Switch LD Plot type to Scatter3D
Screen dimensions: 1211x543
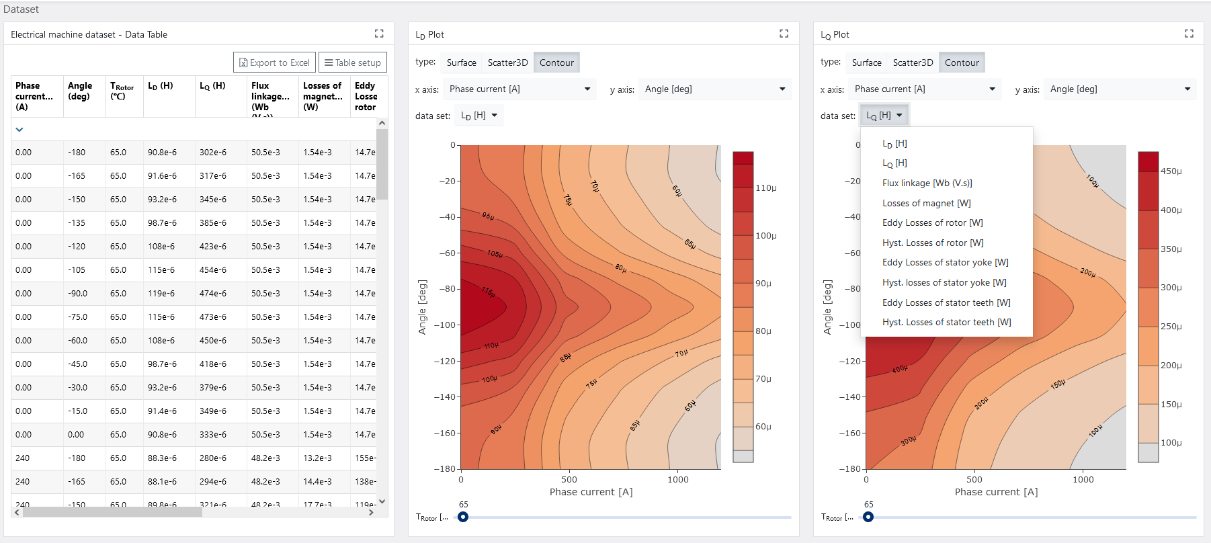click(x=507, y=62)
